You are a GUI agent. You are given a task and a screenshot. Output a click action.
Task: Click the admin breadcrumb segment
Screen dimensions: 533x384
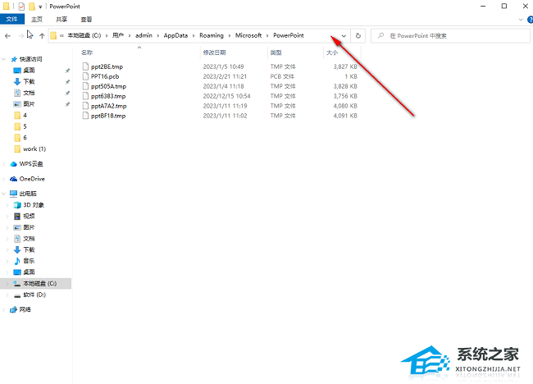(143, 35)
